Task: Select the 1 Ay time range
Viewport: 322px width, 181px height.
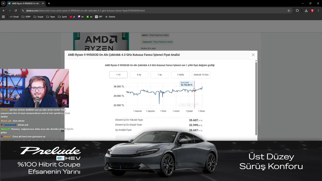Action: (x=160, y=75)
